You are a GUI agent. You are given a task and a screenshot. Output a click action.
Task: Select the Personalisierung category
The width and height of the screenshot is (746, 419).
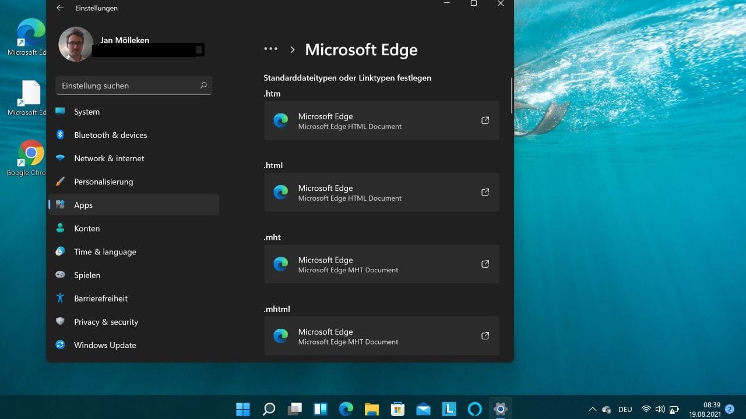click(134, 182)
